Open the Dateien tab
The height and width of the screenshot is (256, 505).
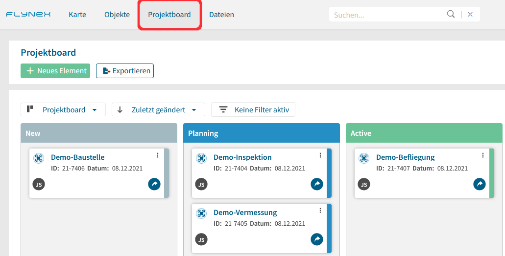[x=221, y=15]
